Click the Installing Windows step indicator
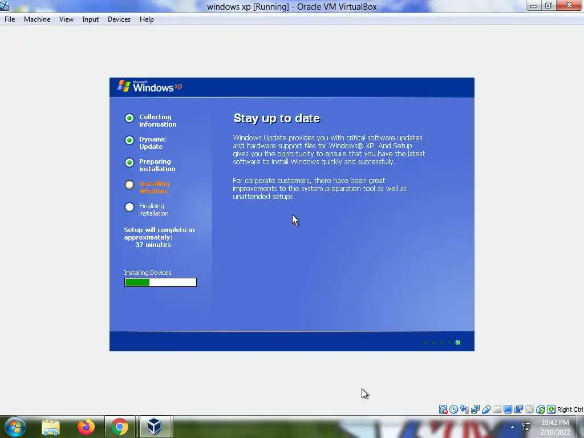Viewport: 584px width, 438px height. pos(129,185)
